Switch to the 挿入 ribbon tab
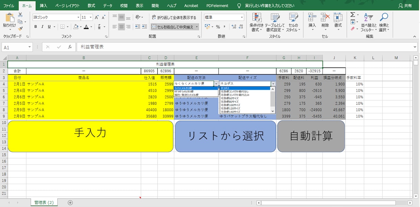This screenshot has height=207, width=420. pos(43,5)
